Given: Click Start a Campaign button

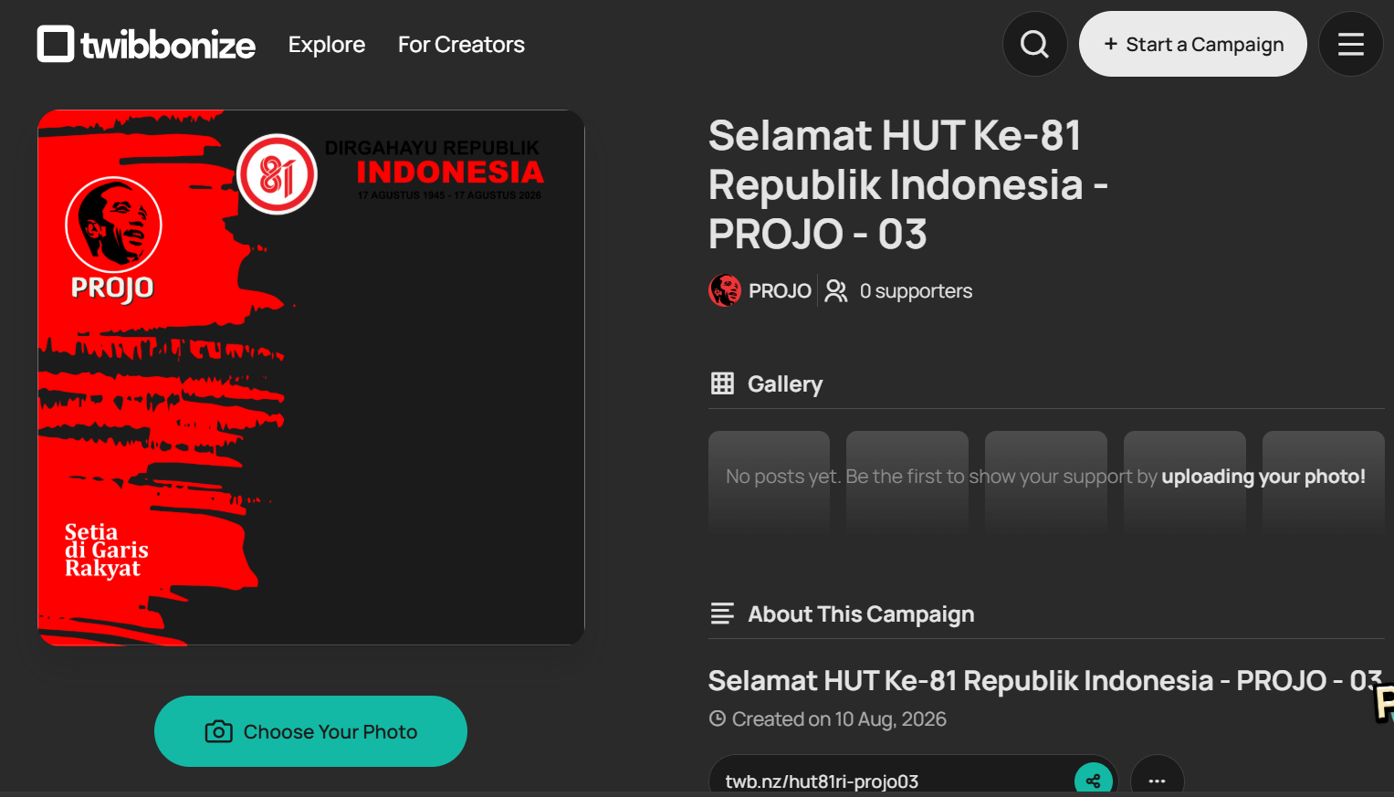Looking at the screenshot, I should pos(1192,44).
